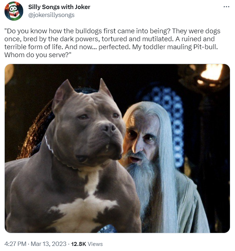
Task: Select the "Mar 13, 2023" date
Action: (49, 244)
